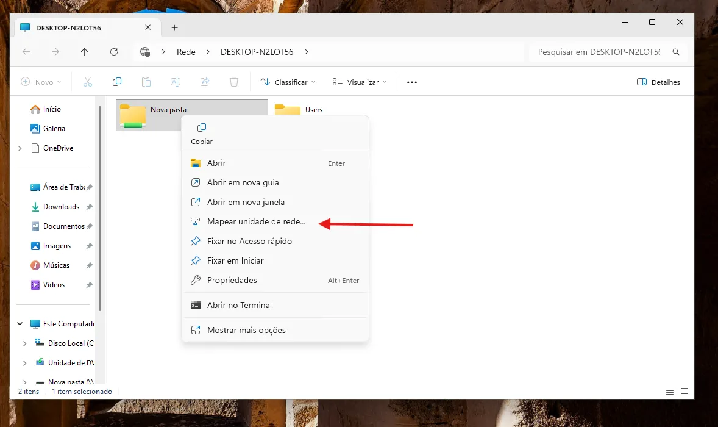
Task: Switch to large thumbnails view icon in status bar
Action: pos(684,392)
